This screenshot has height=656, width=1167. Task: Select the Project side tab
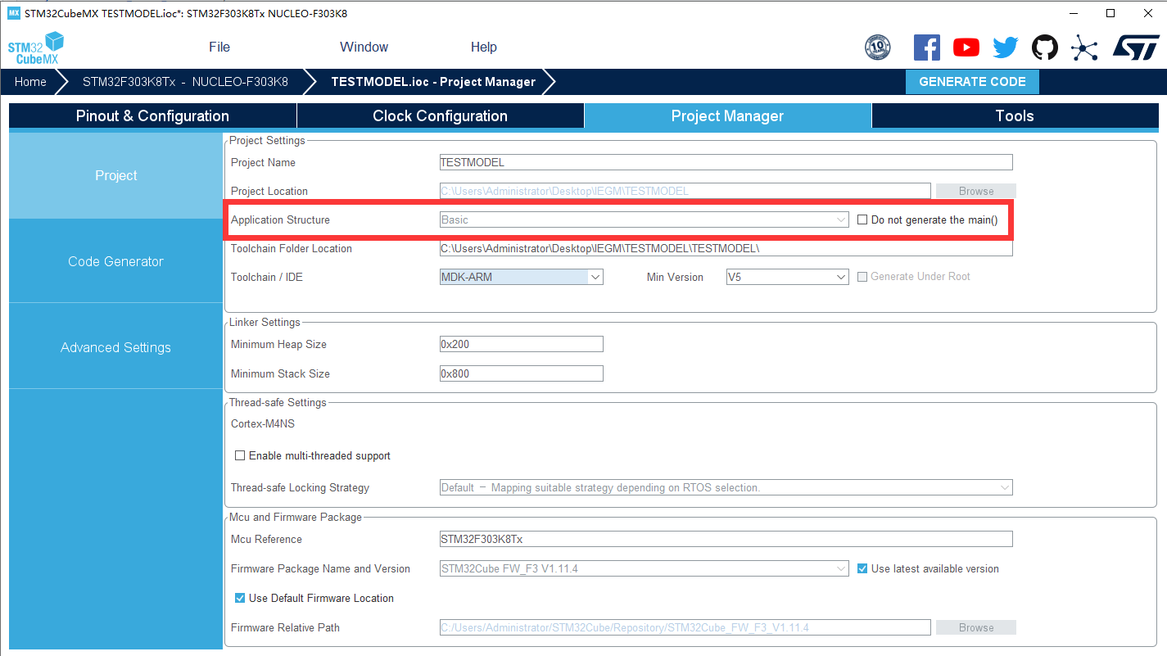115,175
